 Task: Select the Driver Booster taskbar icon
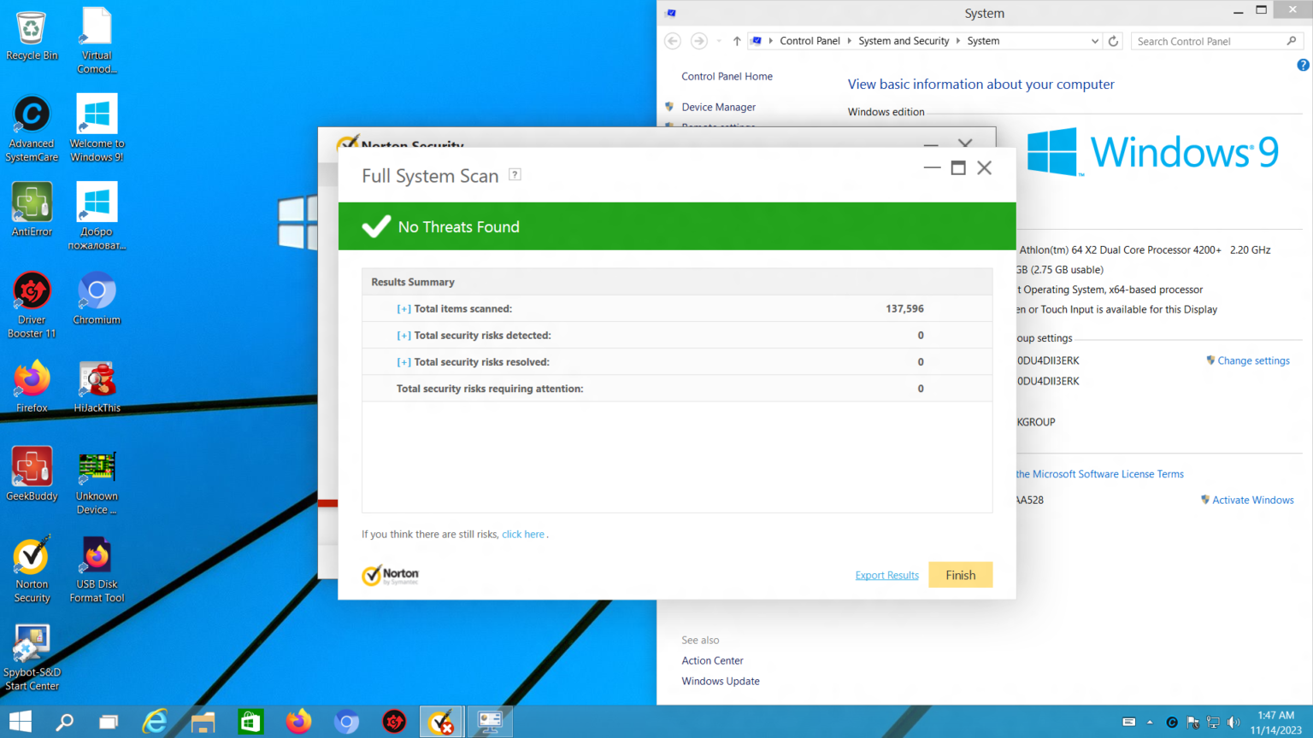coord(394,722)
